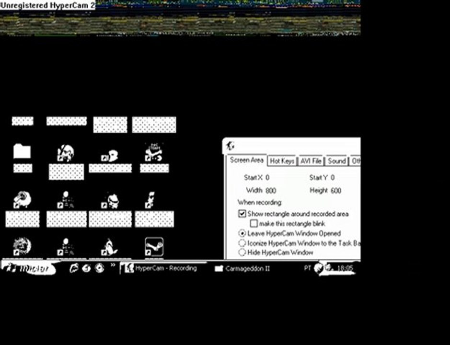Select Leave HyperCam Window Opened option
This screenshot has width=450, height=345.
(242, 233)
